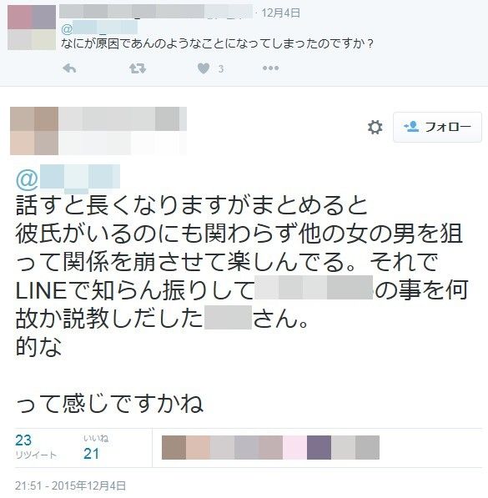Screen dimensions: 488x498
Task: Click the first liker avatar thumbnail
Action: click(174, 447)
